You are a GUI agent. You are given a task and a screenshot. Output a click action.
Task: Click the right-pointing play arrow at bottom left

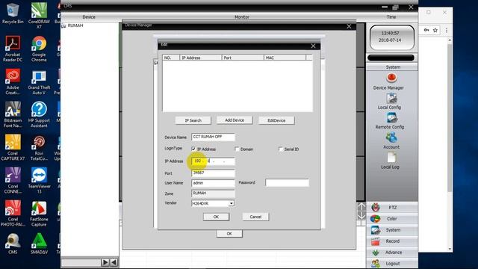(105, 262)
